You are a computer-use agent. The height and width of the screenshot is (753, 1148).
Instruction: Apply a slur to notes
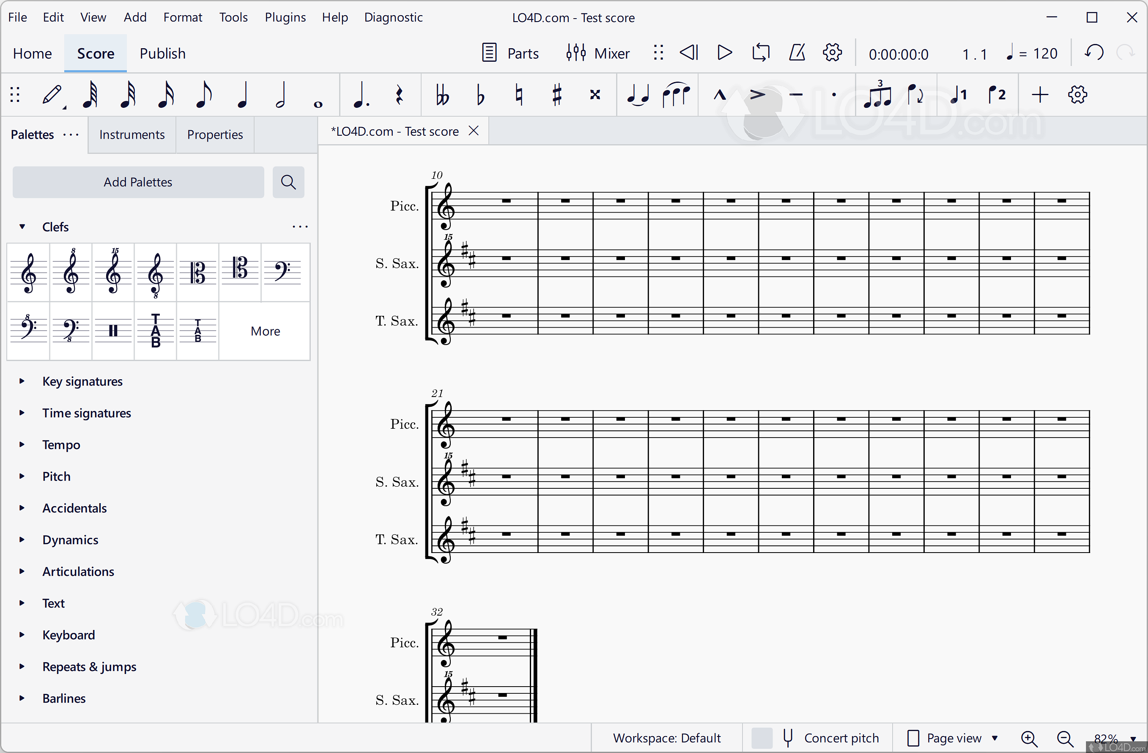tap(676, 95)
